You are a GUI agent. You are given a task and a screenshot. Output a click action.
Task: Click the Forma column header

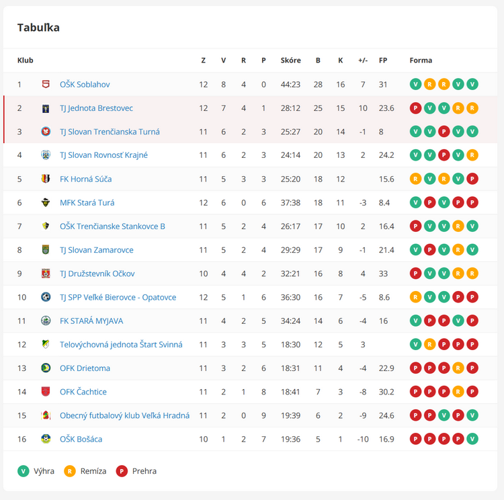421,60
